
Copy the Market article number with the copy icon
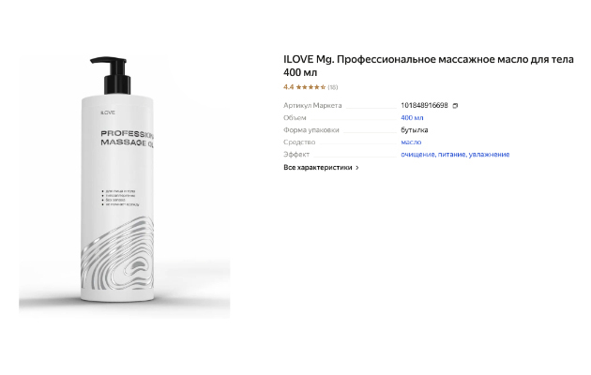click(x=455, y=106)
